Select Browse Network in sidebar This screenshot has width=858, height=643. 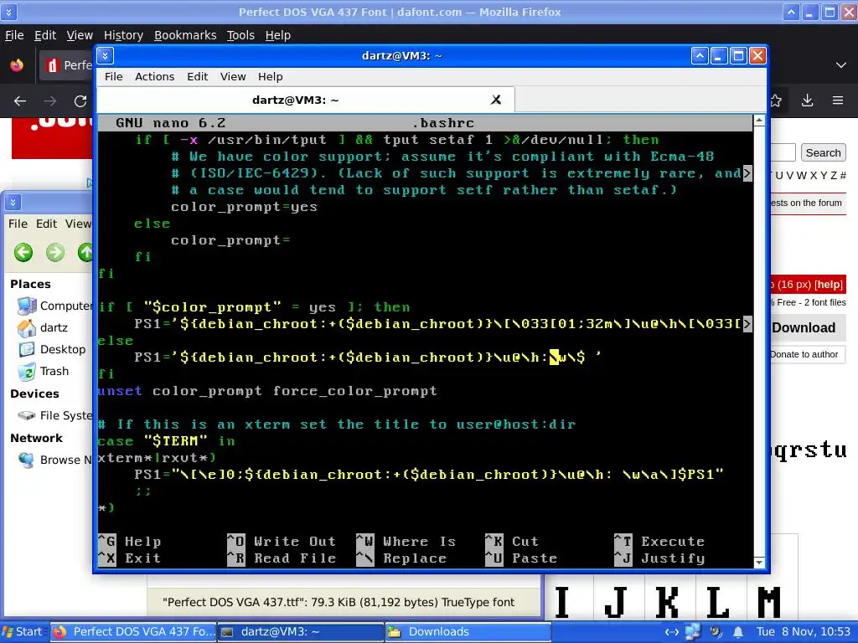click(x=54, y=460)
